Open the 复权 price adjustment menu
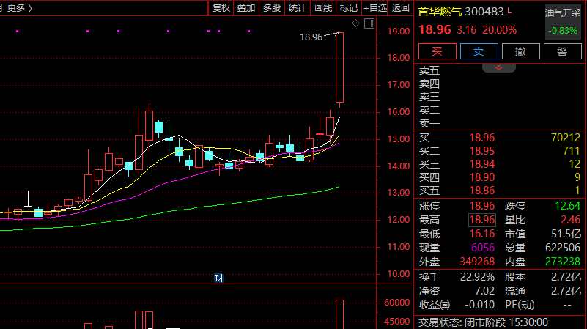 [x=221, y=8]
